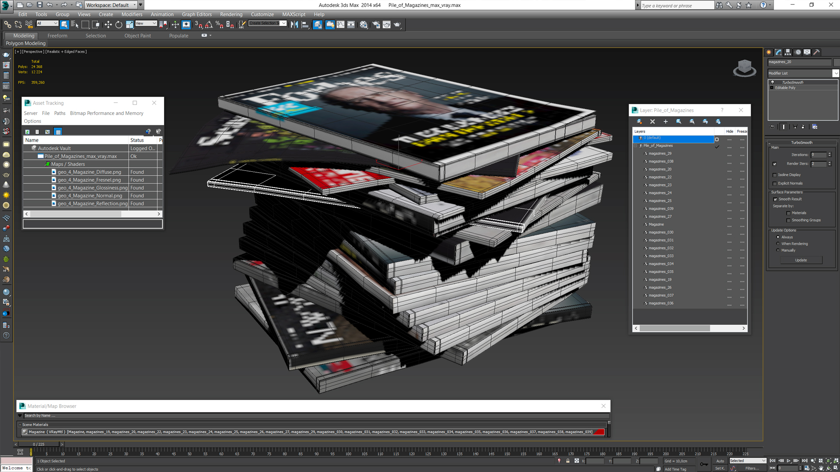Viewport: 840px width, 472px height.
Task: Select the Manually update option
Action: tap(778, 250)
